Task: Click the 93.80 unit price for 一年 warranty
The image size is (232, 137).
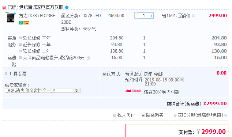Action: [117, 45]
